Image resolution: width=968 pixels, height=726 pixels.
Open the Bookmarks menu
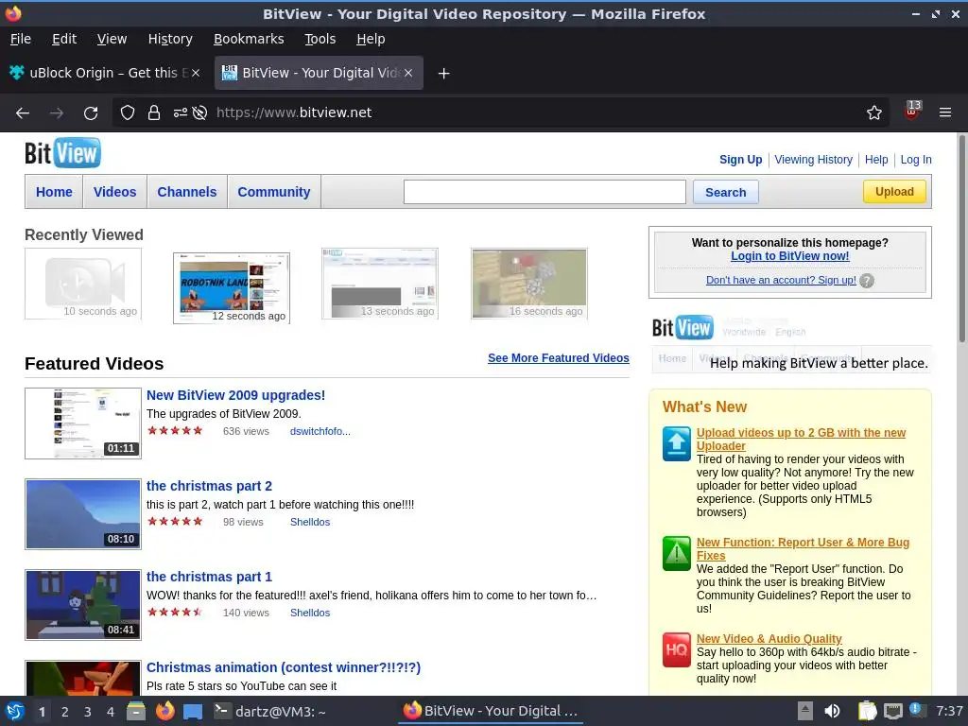click(249, 39)
